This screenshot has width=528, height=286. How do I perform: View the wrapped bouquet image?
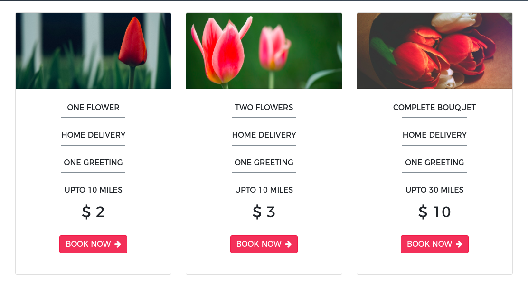click(x=434, y=50)
